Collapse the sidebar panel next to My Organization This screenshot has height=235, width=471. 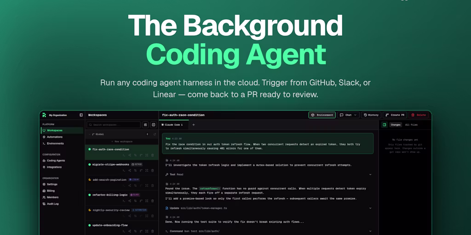coord(81,115)
